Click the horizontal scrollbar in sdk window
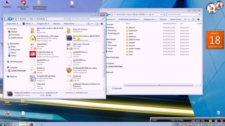This screenshot has height=126, width=225. 159,85
